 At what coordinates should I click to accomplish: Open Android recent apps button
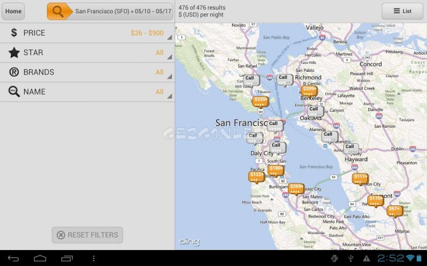(x=67, y=259)
